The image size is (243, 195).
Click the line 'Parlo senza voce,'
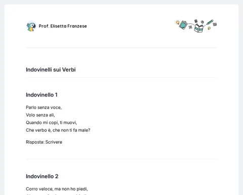44,108
